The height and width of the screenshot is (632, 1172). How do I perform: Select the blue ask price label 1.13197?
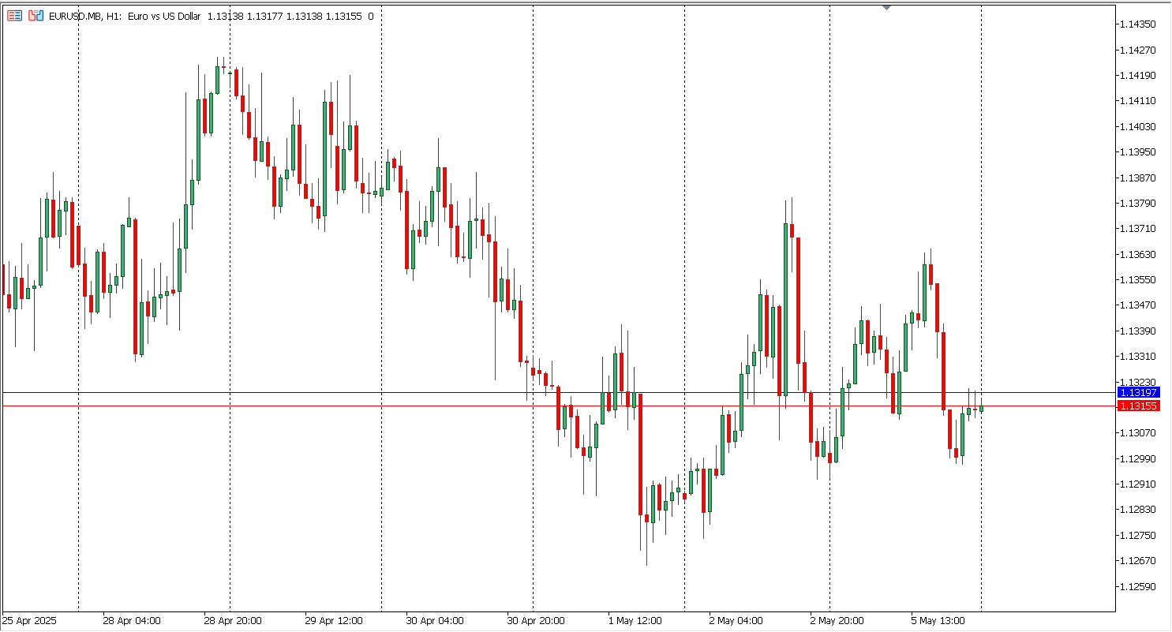click(x=1138, y=392)
